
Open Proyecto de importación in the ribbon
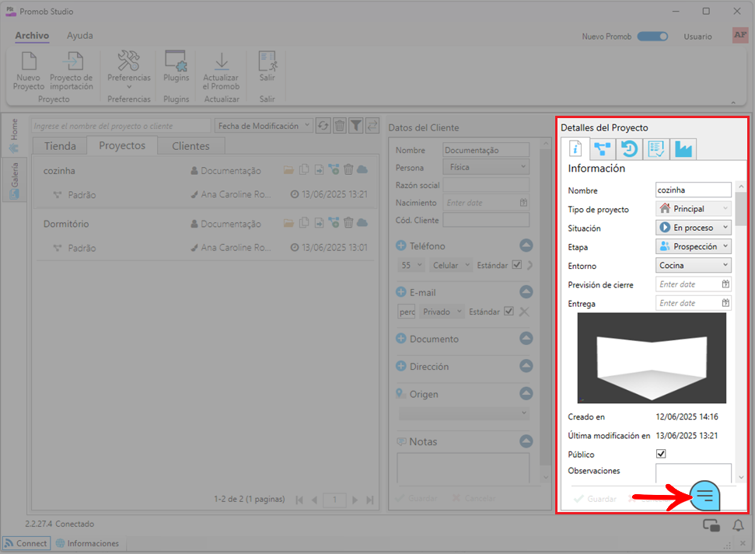(72, 71)
